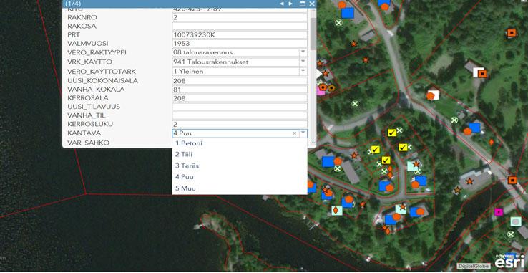
Task: Click the KERROSLUKU input field
Action: point(240,124)
